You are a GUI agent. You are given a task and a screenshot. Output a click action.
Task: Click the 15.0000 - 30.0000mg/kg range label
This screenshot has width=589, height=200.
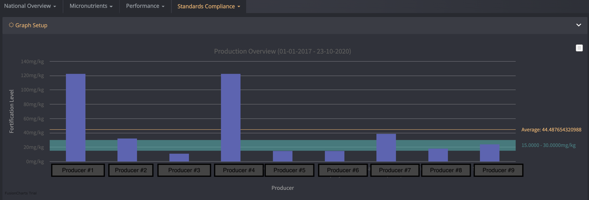[548, 145]
